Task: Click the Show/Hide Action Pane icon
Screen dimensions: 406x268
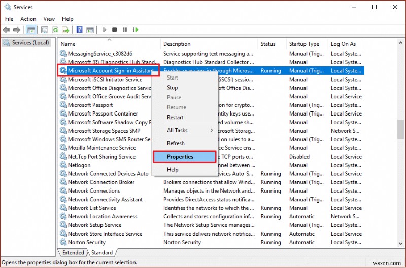Action: [x=90, y=30]
